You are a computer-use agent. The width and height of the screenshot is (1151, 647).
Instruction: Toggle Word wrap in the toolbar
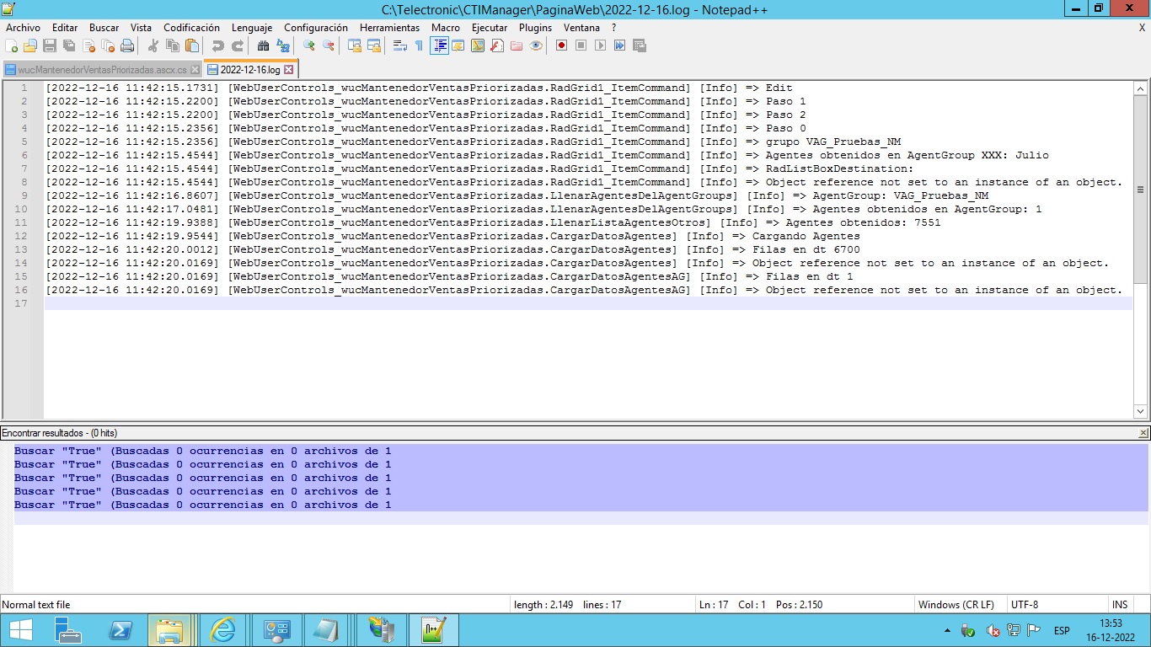pyautogui.click(x=399, y=46)
